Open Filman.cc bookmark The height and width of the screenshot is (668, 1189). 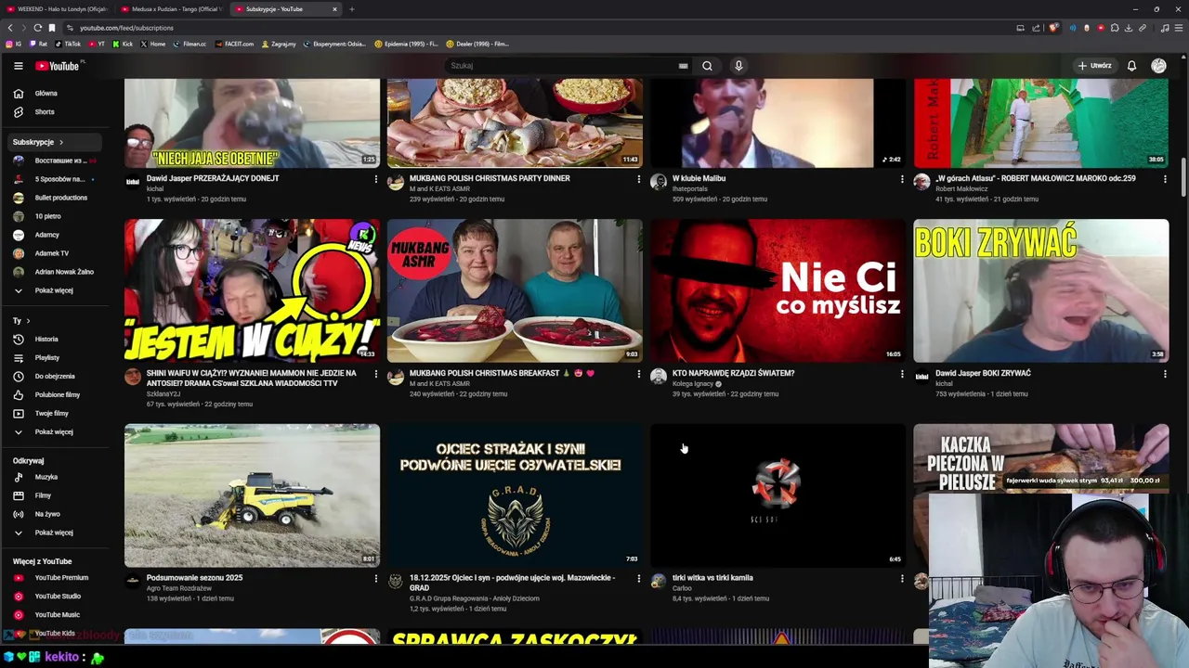coord(190,44)
